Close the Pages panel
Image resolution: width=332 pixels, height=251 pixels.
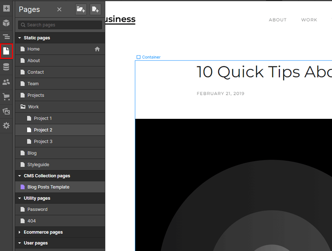59,9
